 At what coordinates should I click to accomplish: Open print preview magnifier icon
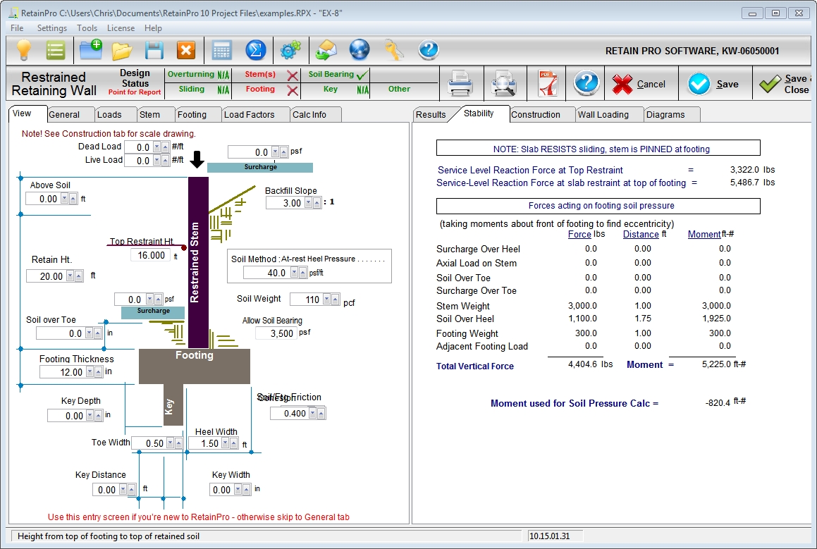[504, 83]
